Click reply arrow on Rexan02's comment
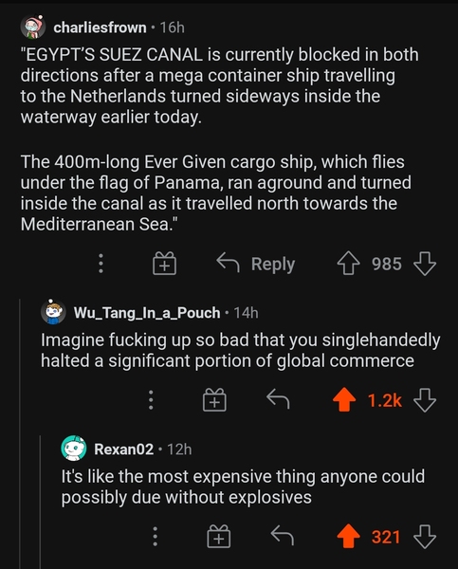458x569 pixels. click(x=283, y=535)
